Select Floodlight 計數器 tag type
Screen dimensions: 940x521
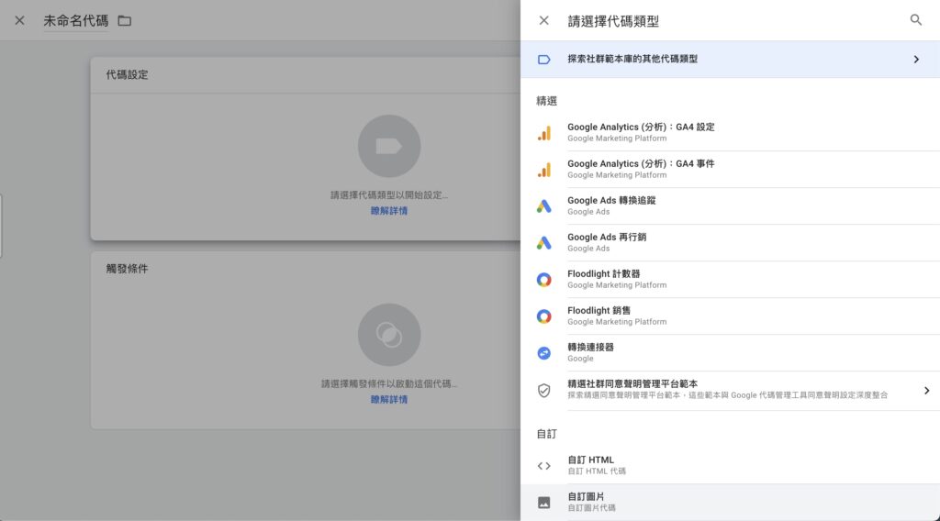(730, 279)
